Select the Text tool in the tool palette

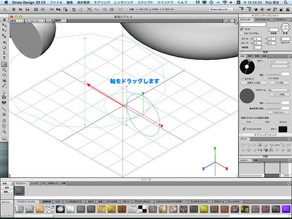[x=4, y=58]
